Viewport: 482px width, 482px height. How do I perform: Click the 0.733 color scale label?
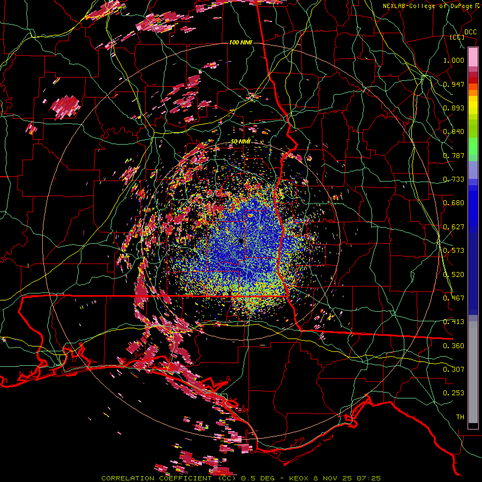pyautogui.click(x=454, y=179)
